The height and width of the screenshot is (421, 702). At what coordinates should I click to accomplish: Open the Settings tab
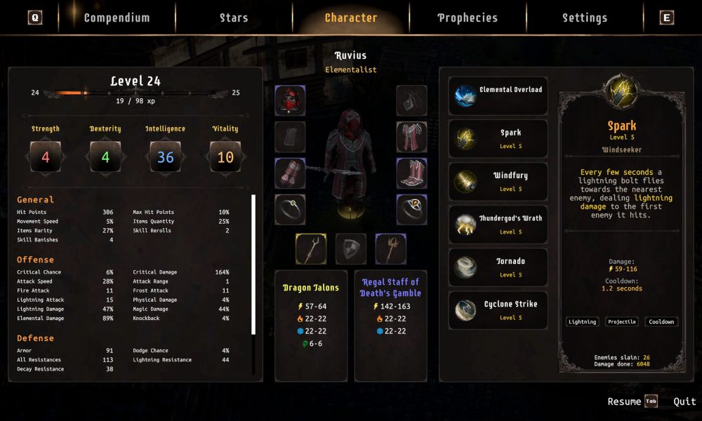585,18
